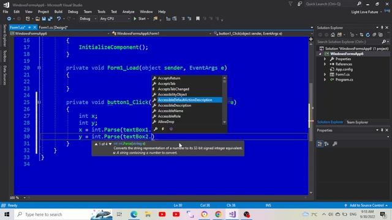Click the New Project toolbar icon
This screenshot has width=392, height=220.
point(28,19)
